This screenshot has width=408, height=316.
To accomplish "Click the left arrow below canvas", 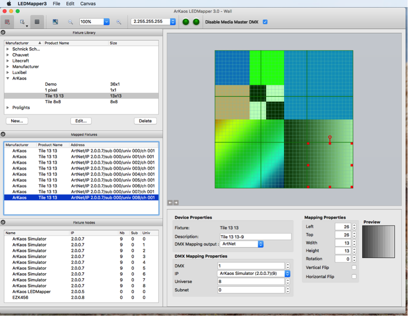I will click(170, 202).
